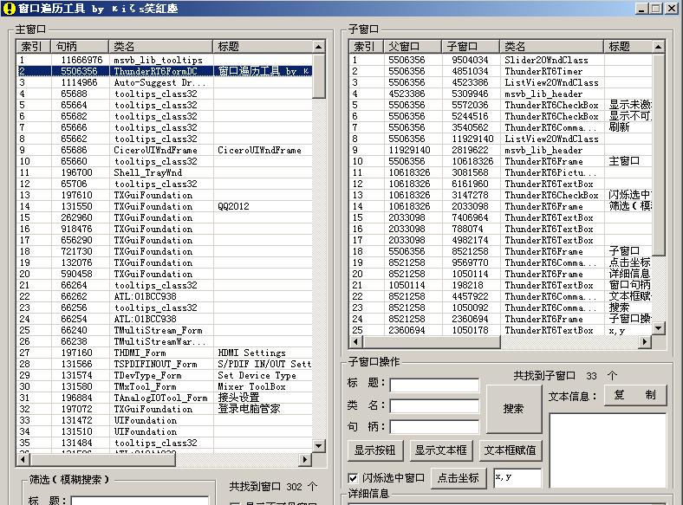Screen dimensions: 683x505
Task: Sort the main window list by 类名 column
Action: [160, 46]
